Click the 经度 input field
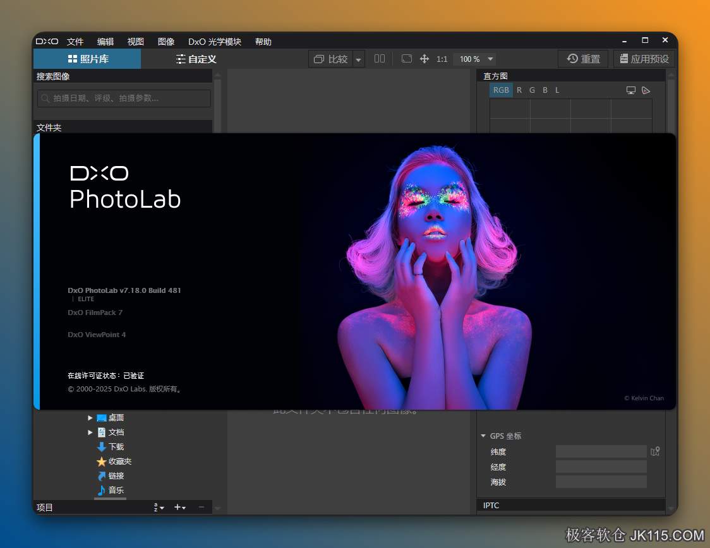Image resolution: width=710 pixels, height=548 pixels. point(601,467)
